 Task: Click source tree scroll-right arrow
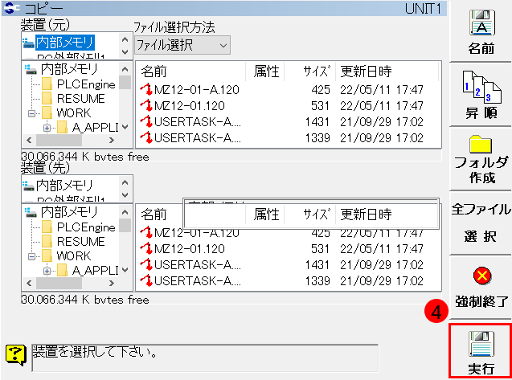(x=112, y=141)
